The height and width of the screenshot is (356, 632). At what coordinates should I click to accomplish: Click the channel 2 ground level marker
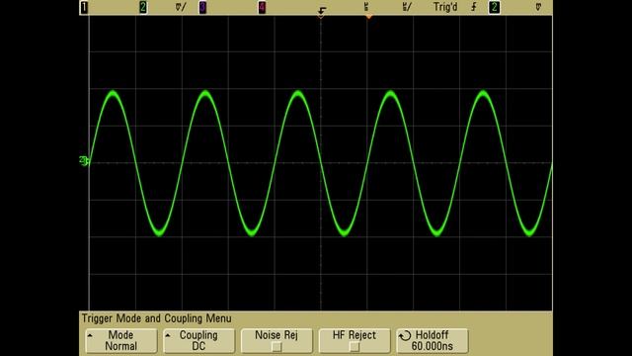pos(84,160)
